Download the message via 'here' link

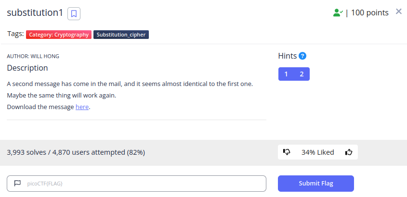(82, 107)
